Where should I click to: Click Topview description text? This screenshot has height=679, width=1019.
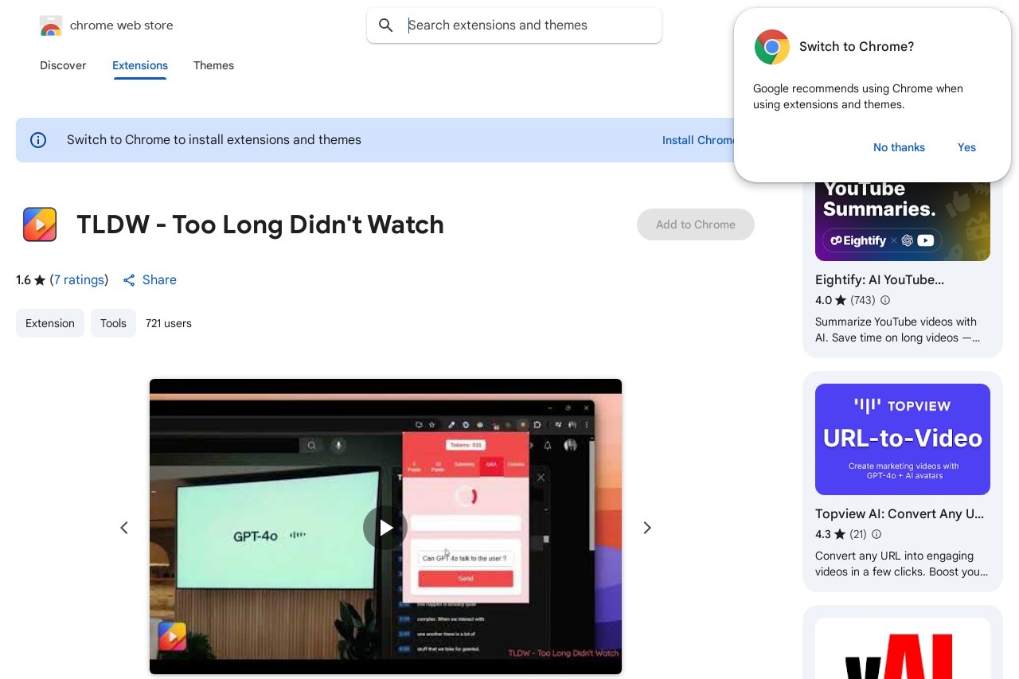tap(901, 564)
